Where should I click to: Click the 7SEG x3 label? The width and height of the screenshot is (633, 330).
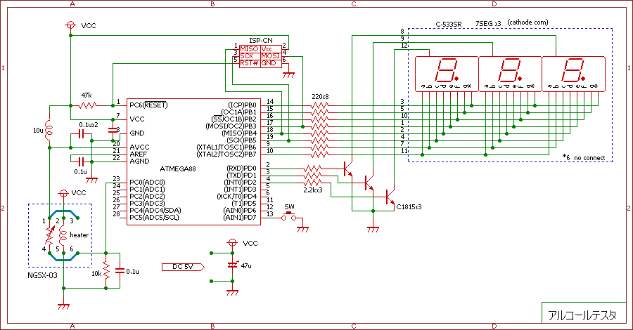488,24
